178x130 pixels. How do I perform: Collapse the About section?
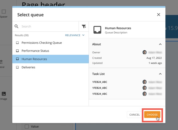pyautogui.click(x=160, y=44)
